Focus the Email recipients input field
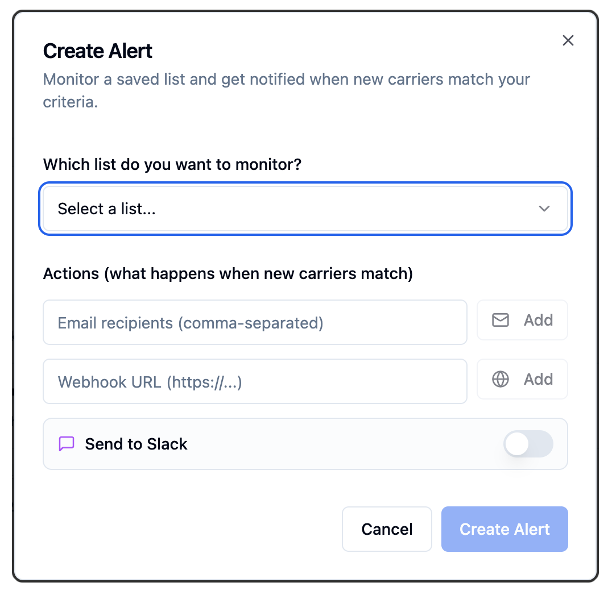This screenshot has width=612, height=599. 255,323
